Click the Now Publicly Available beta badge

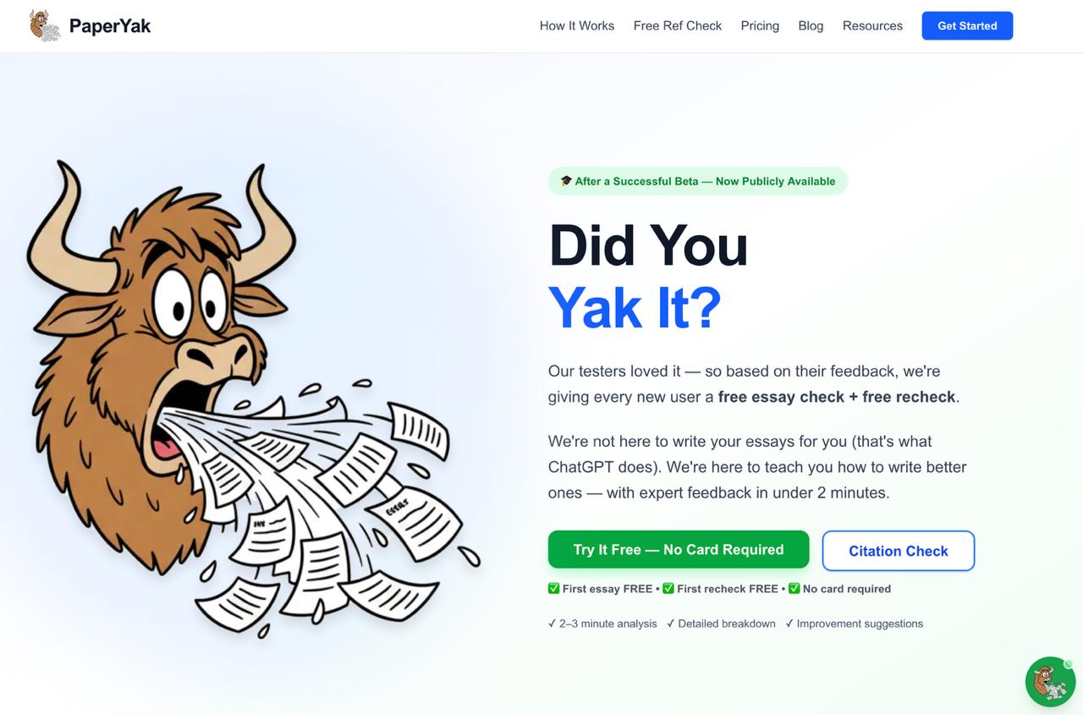coord(698,181)
